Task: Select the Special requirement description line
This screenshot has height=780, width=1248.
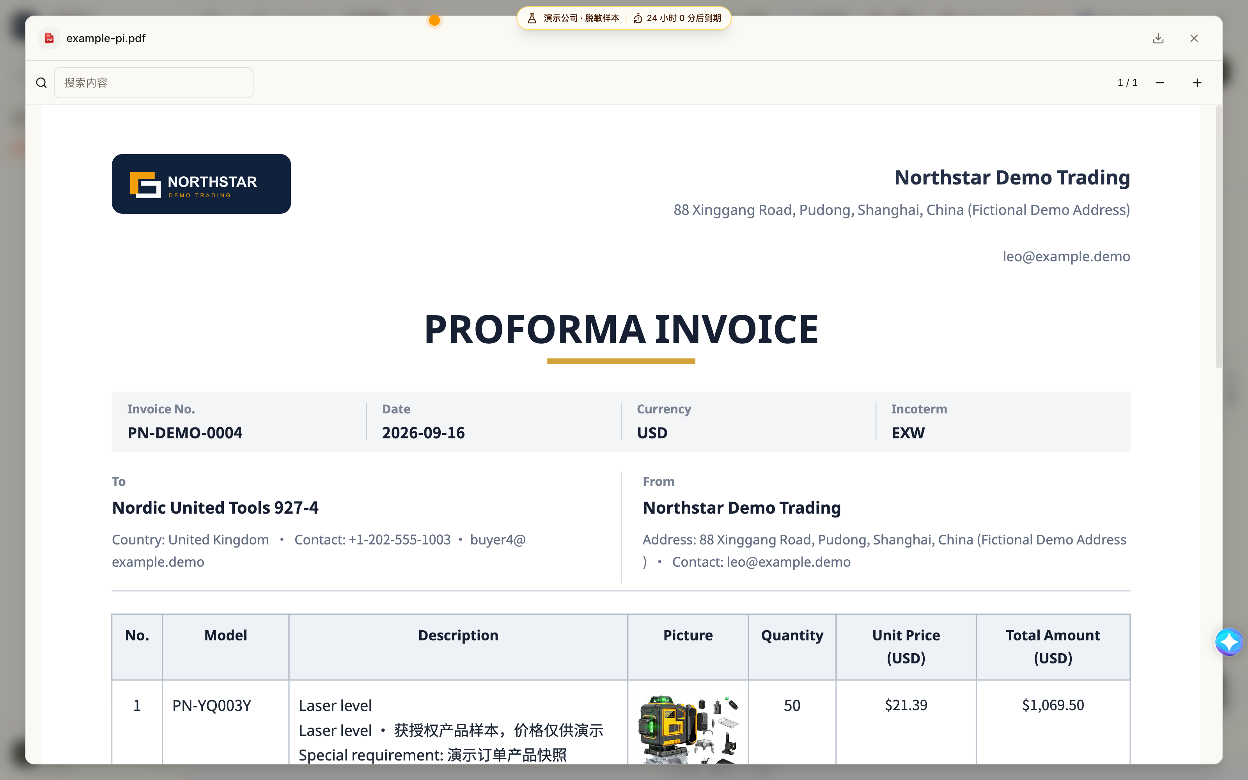Action: 433,755
